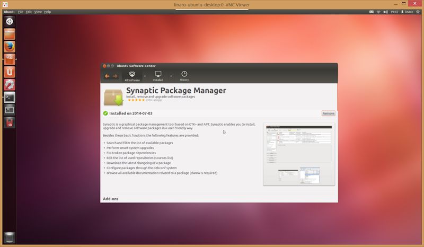Open the messaging envelope indicator
The width and height of the screenshot is (424, 247).
pos(372,12)
